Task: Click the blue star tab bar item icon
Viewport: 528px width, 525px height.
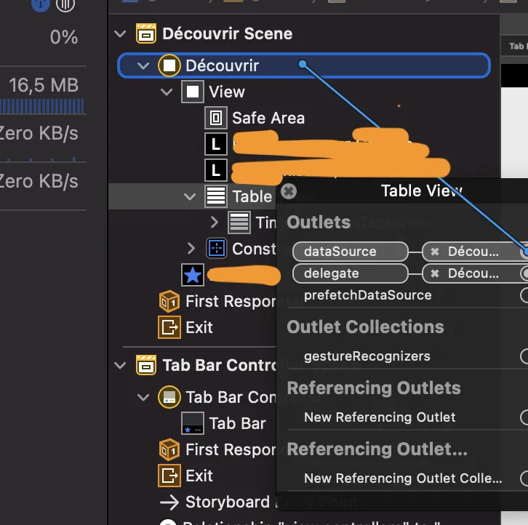Action: (192, 275)
